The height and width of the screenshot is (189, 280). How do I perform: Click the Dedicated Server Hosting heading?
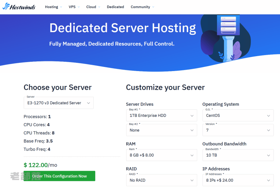click(x=123, y=28)
